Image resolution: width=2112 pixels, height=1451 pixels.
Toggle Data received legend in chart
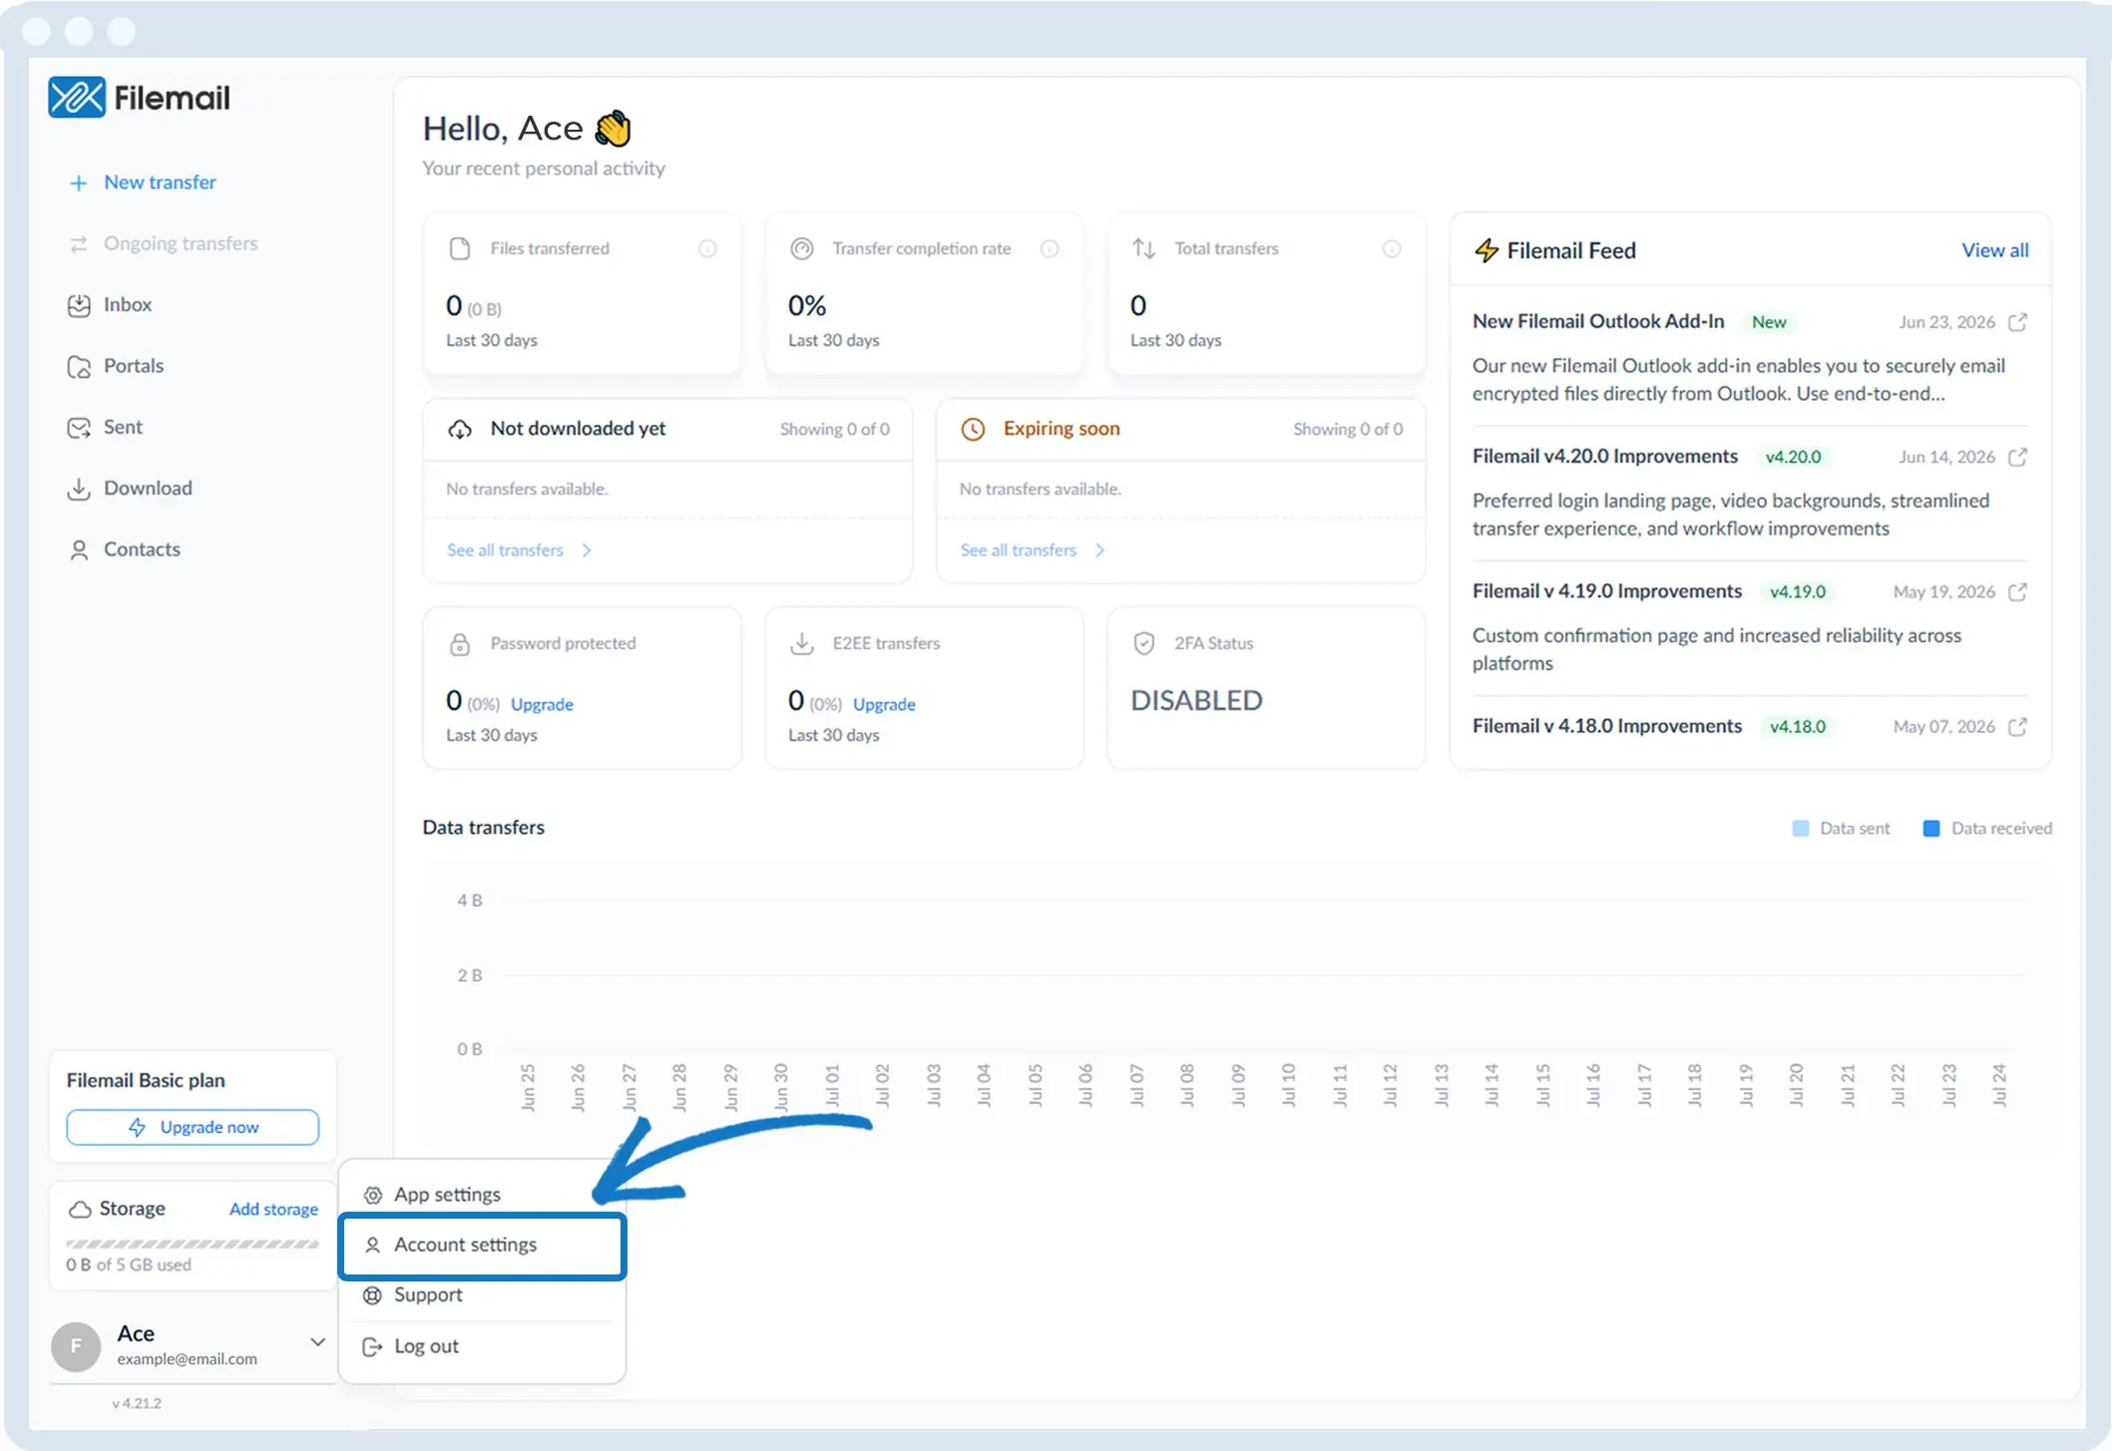(x=1987, y=828)
